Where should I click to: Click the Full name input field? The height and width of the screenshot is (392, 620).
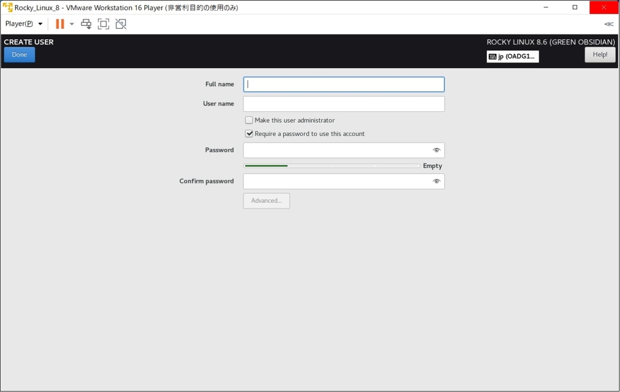344,84
